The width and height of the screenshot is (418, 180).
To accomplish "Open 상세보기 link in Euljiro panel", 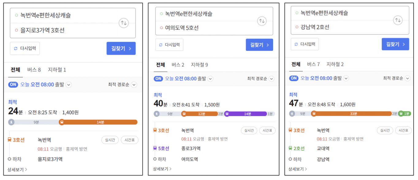I will (x=17, y=169).
